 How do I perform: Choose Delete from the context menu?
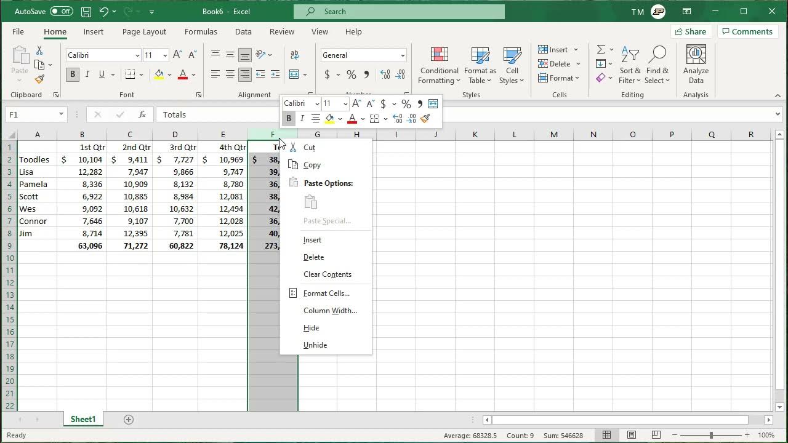coord(326,257)
